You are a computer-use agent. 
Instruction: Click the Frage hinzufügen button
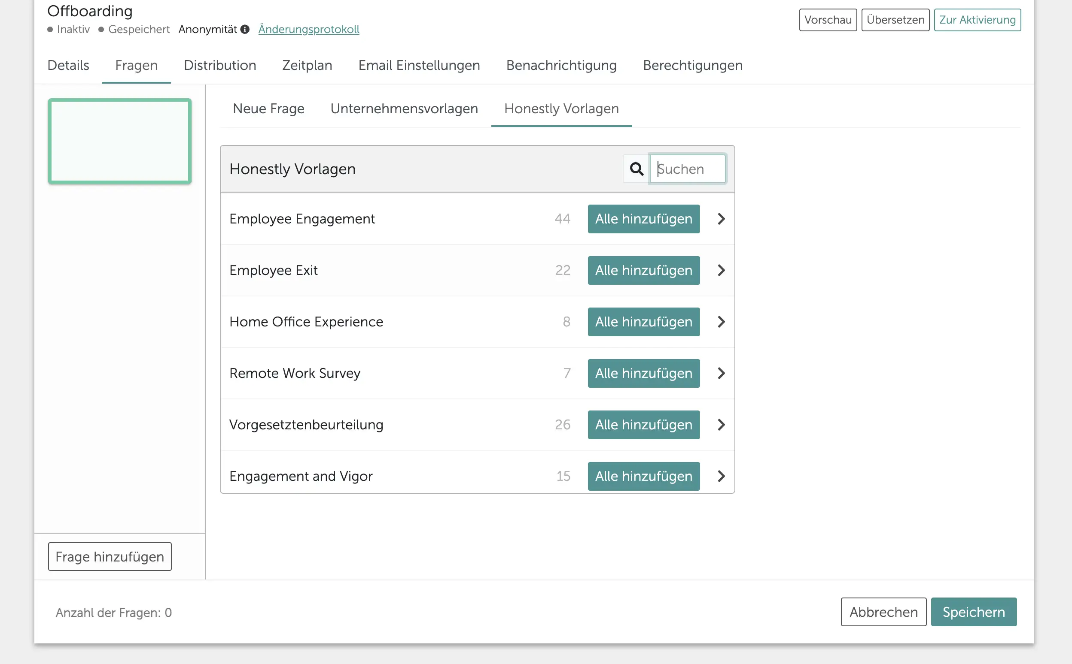110,556
